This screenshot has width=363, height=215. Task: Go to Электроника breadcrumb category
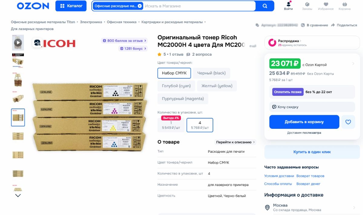pyautogui.click(x=91, y=22)
